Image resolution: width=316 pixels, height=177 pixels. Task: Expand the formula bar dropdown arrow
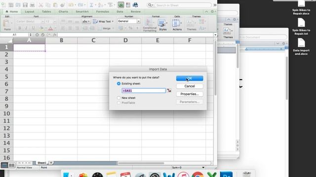(x=215, y=35)
